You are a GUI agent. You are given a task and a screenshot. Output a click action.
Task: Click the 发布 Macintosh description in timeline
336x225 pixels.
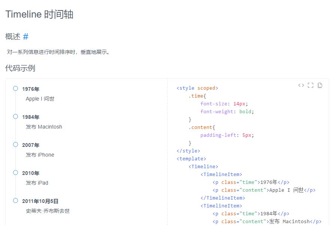[x=44, y=127]
